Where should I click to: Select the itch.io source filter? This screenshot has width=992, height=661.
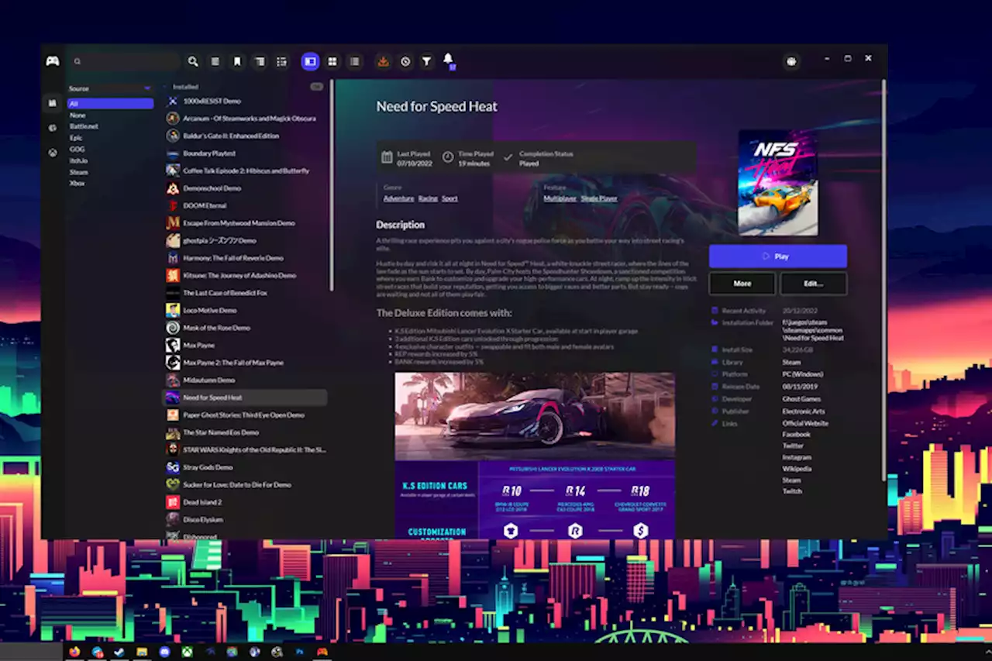78,160
